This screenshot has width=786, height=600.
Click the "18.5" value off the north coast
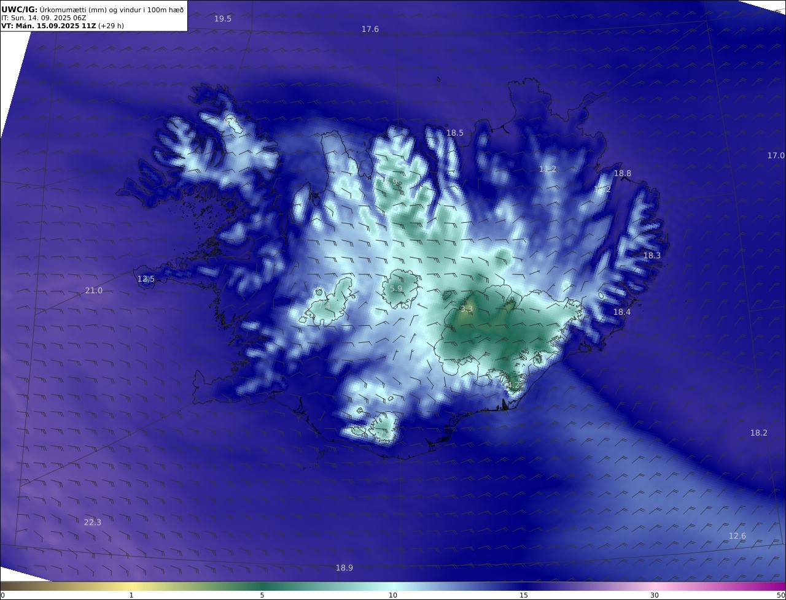[455, 133]
